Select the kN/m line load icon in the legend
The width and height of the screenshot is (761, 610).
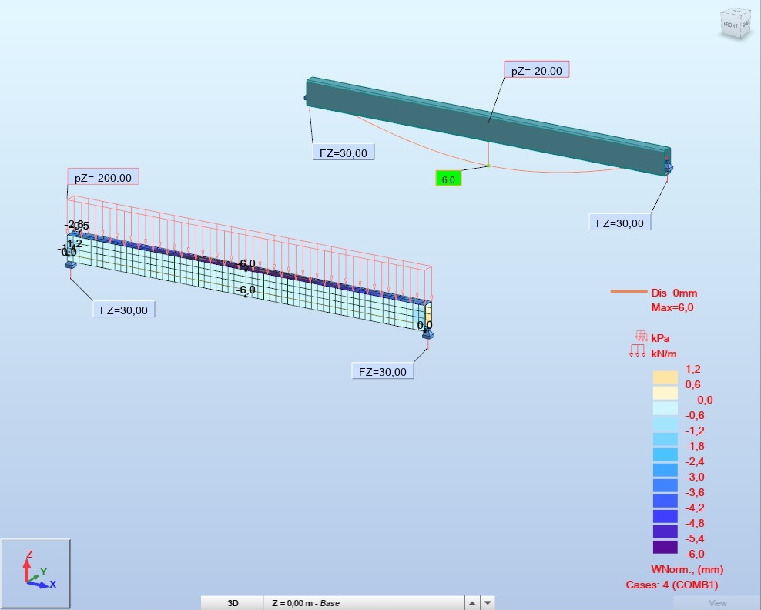coord(637,350)
